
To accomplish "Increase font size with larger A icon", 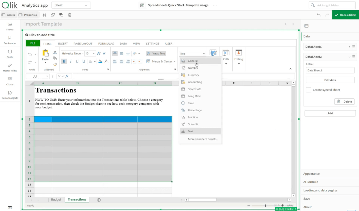I will pos(99,53).
